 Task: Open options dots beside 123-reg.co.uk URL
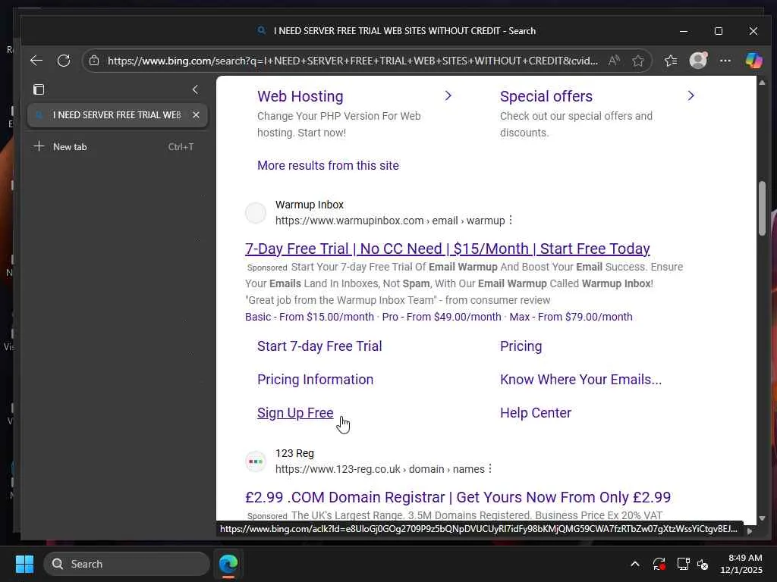[x=490, y=468]
